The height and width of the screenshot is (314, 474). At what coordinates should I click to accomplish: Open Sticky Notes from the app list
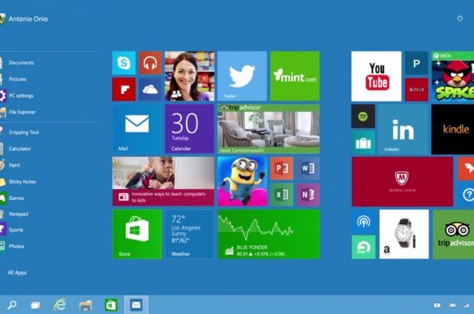(21, 182)
